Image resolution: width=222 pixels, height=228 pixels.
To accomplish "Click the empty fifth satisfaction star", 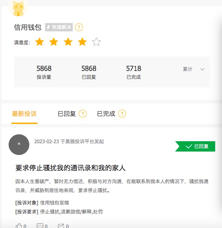I will click(x=97, y=42).
